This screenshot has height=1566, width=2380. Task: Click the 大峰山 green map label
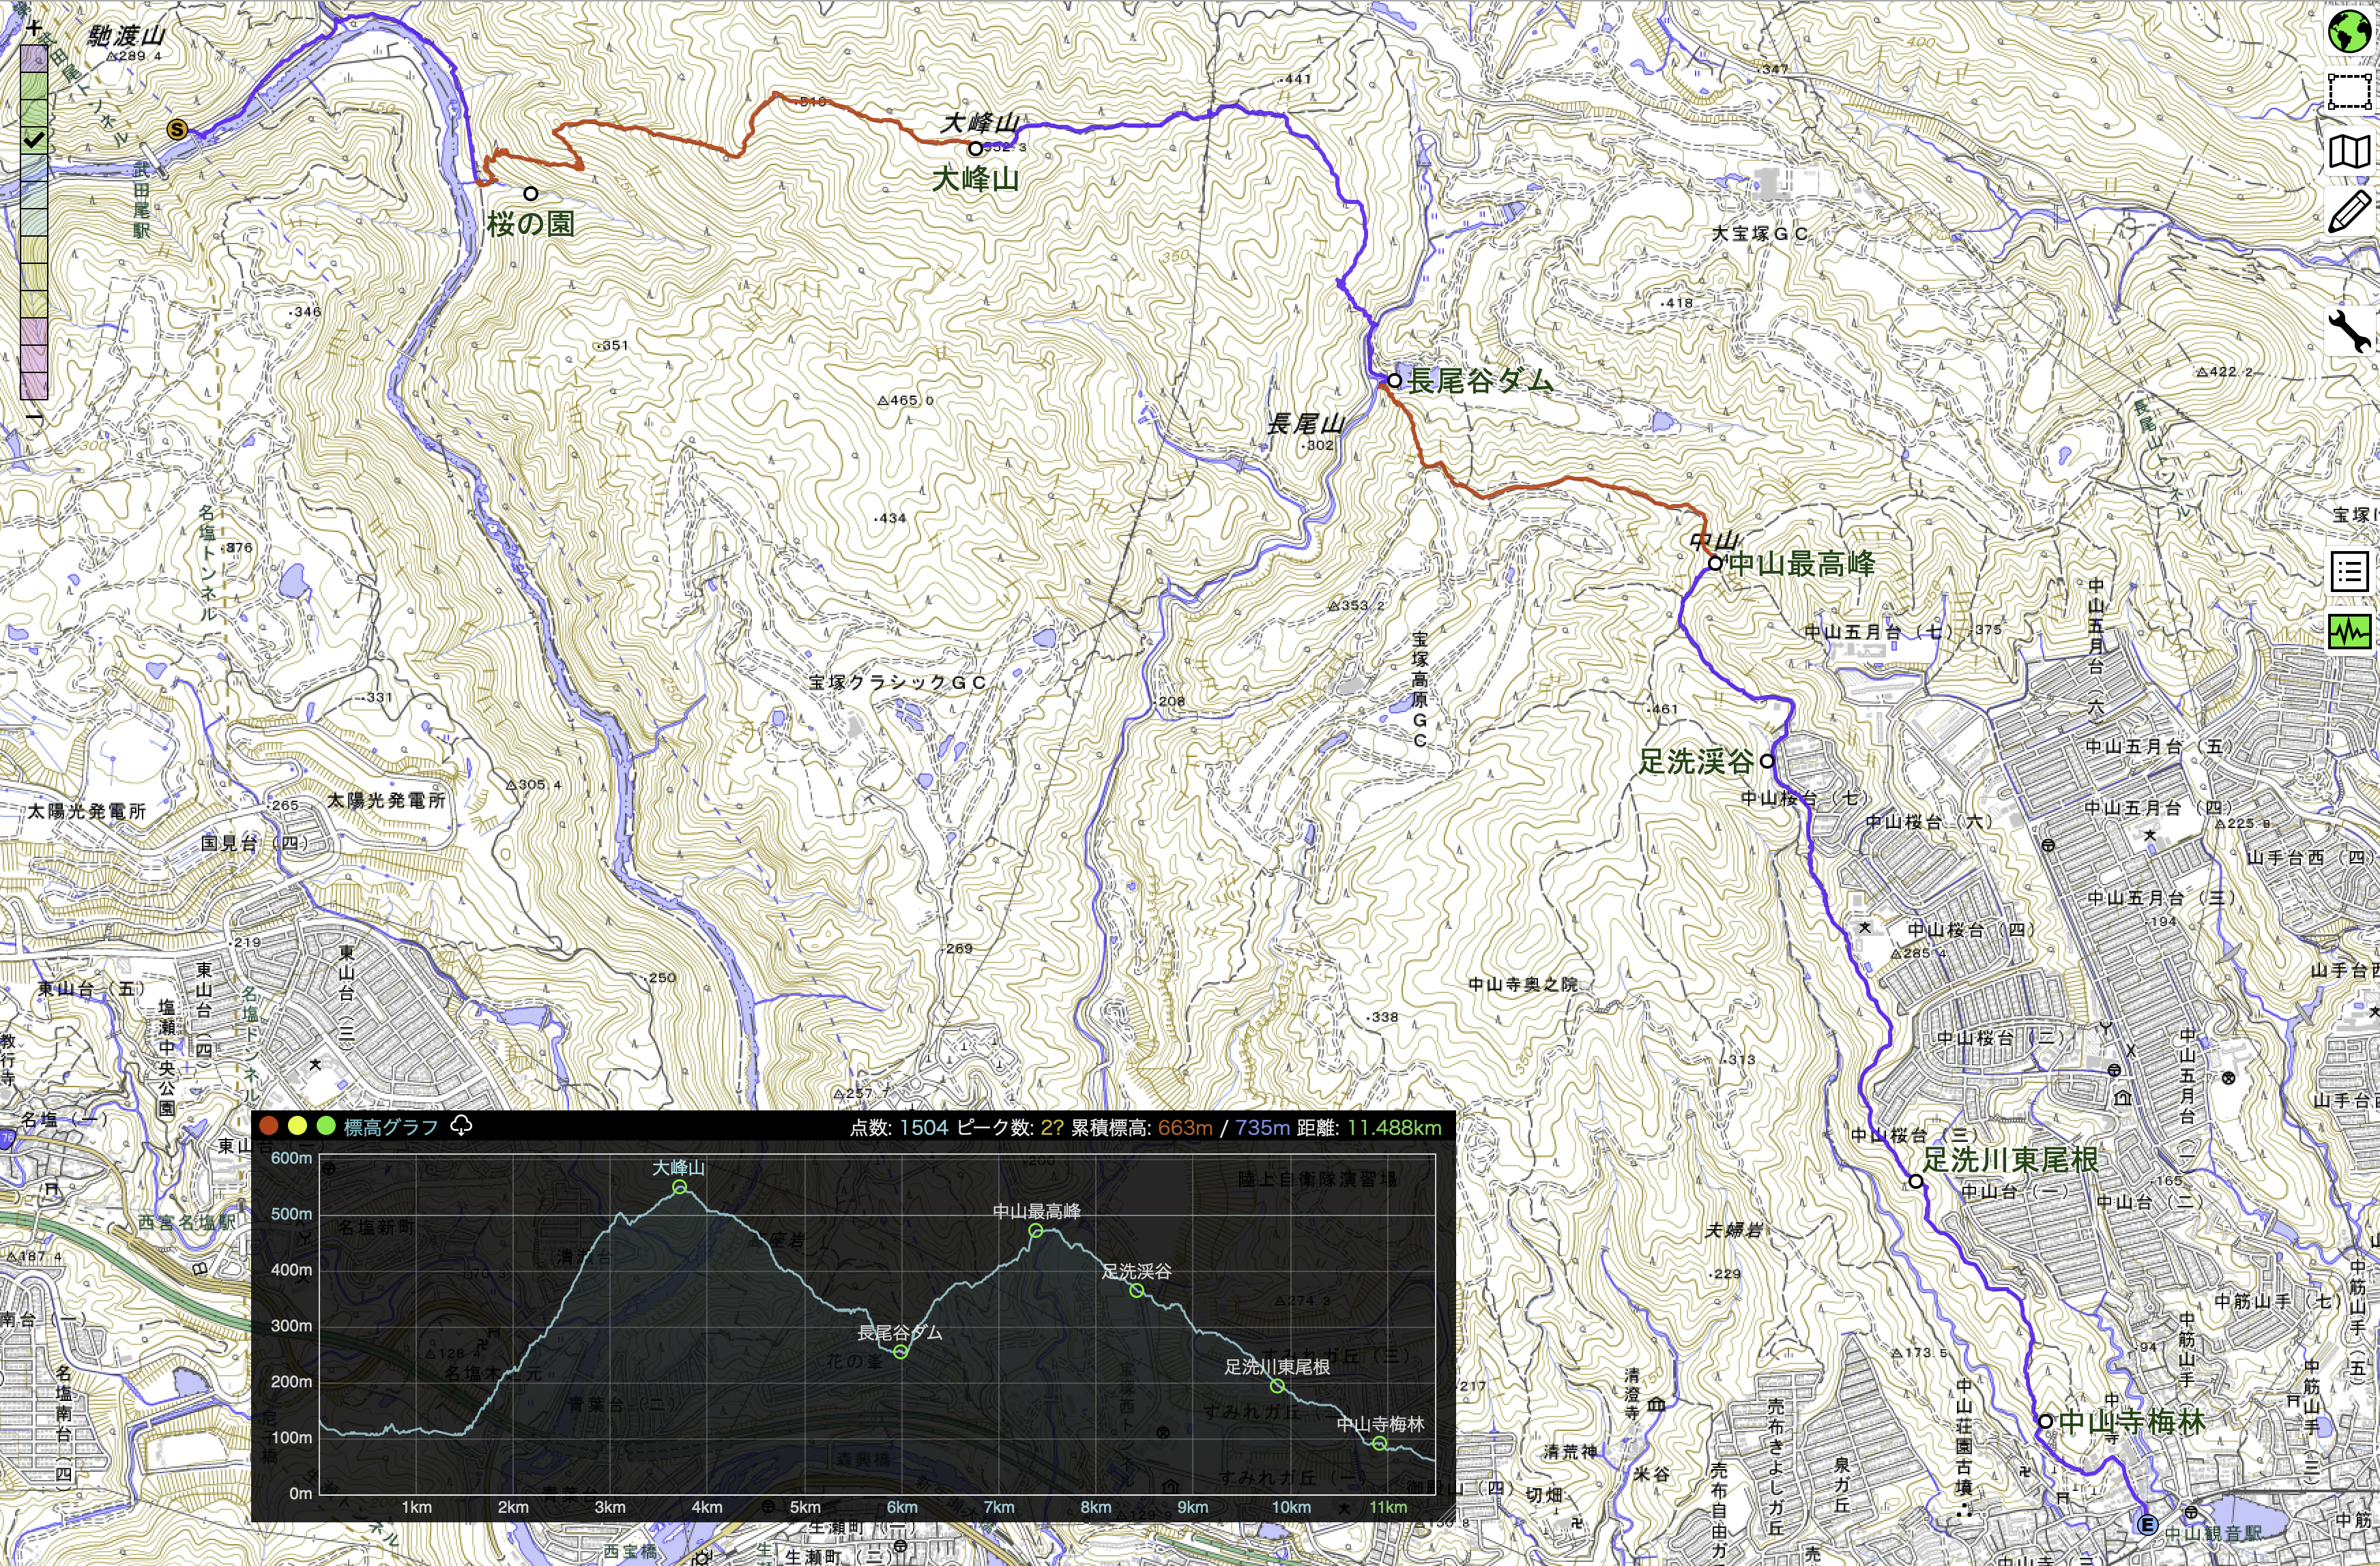[975, 180]
